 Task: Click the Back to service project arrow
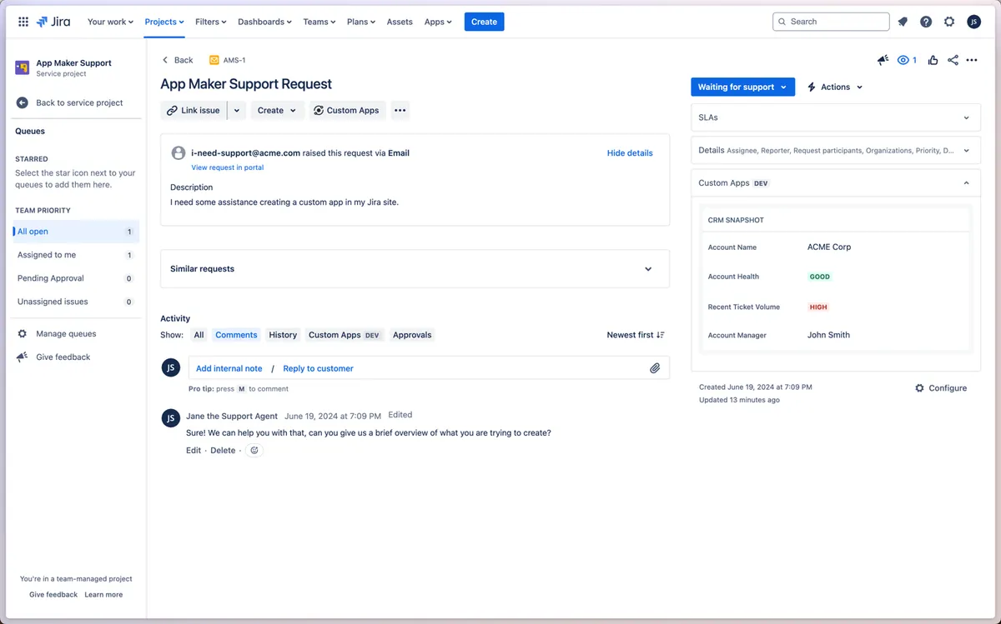point(23,102)
